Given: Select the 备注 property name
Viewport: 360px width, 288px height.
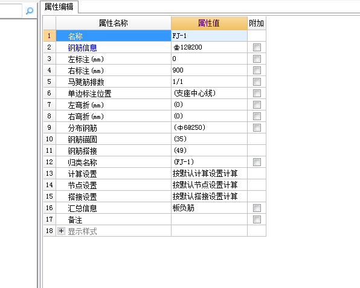Looking at the screenshot, I should click(x=75, y=220).
